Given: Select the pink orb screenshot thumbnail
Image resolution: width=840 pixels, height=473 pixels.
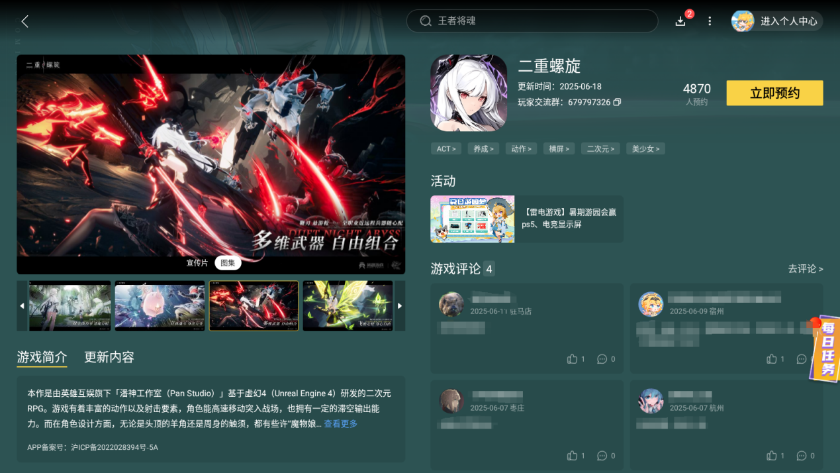Looking at the screenshot, I should 160,306.
